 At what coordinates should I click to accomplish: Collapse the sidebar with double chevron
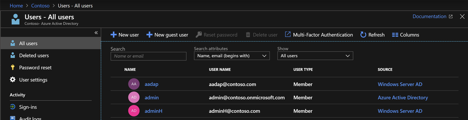(x=96, y=32)
